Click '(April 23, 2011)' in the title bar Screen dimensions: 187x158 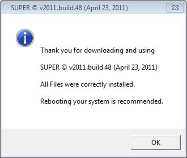click(106, 8)
